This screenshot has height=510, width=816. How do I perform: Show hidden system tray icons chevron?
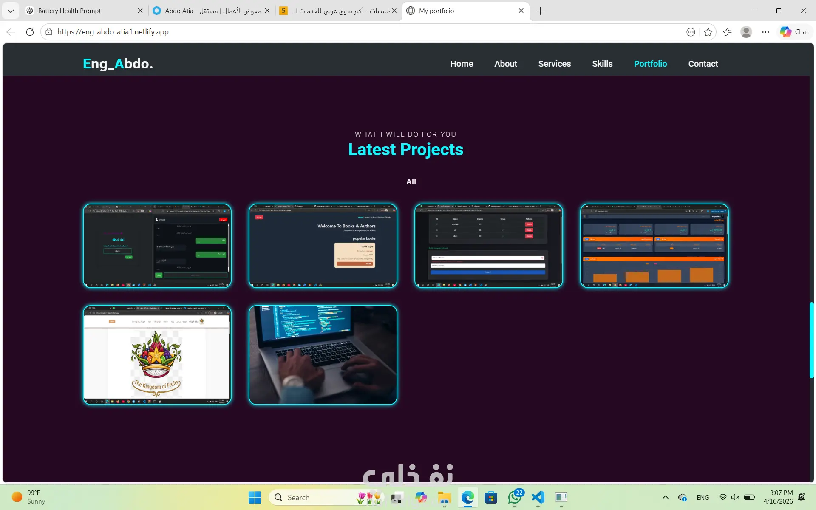coord(665,497)
